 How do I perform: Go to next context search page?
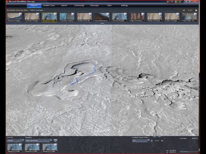(x=162, y=141)
